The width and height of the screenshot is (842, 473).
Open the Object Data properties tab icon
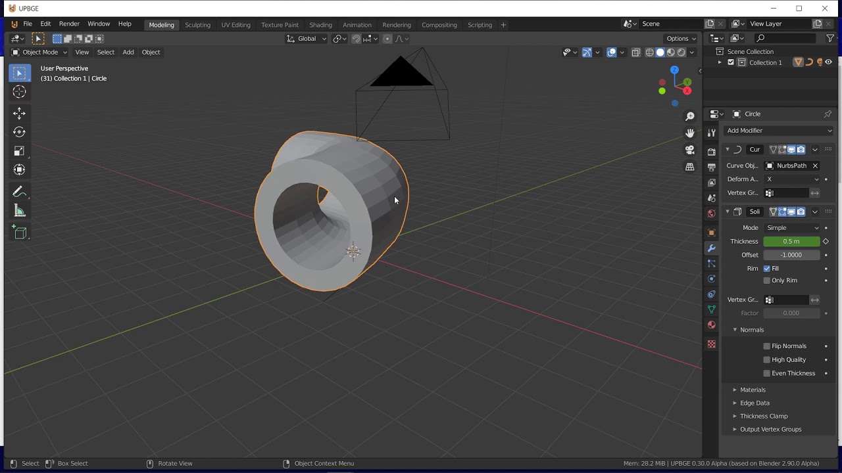point(711,309)
